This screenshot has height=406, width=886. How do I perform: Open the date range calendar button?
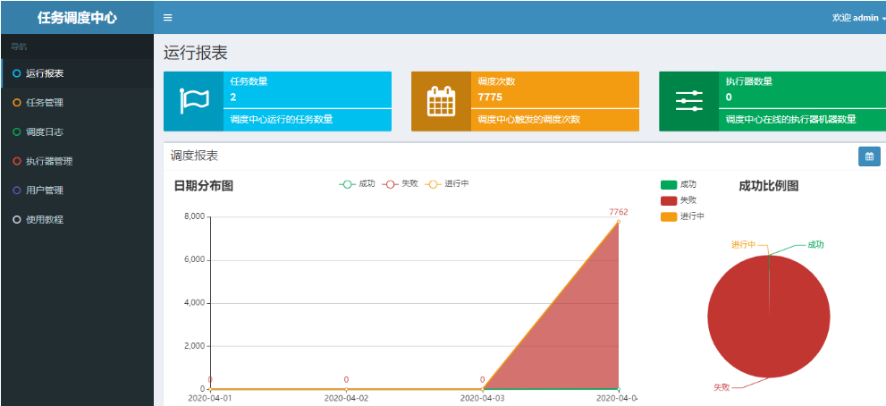coord(868,156)
